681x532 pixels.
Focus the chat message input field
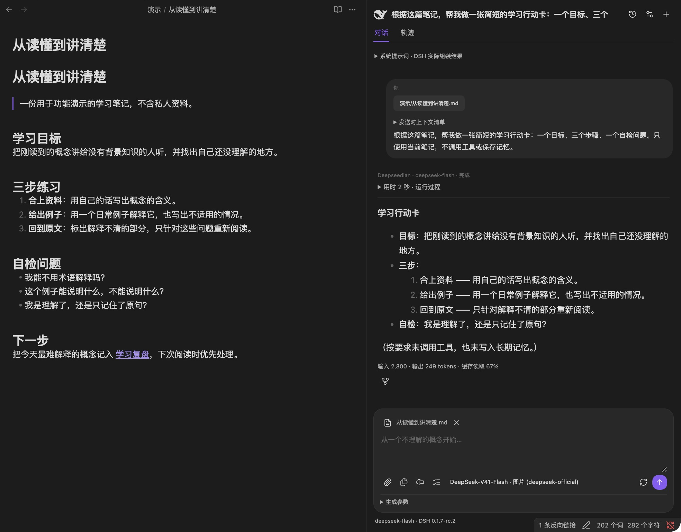pos(523,451)
